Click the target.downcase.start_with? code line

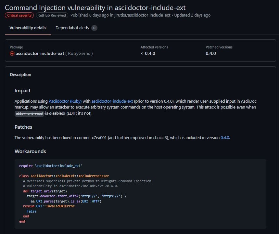click(x=77, y=196)
